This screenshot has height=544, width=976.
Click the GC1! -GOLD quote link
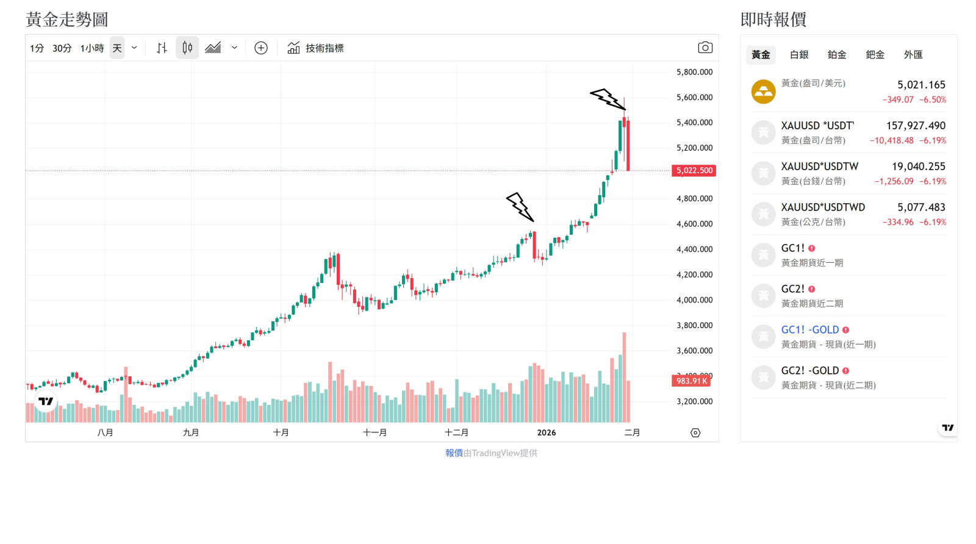809,329
